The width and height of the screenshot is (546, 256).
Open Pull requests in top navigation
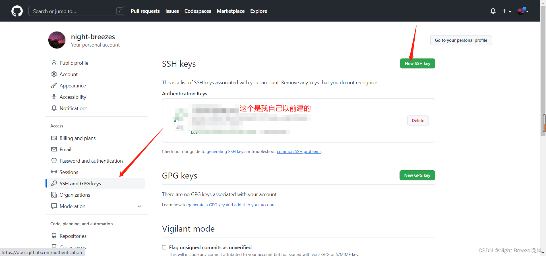click(x=145, y=11)
